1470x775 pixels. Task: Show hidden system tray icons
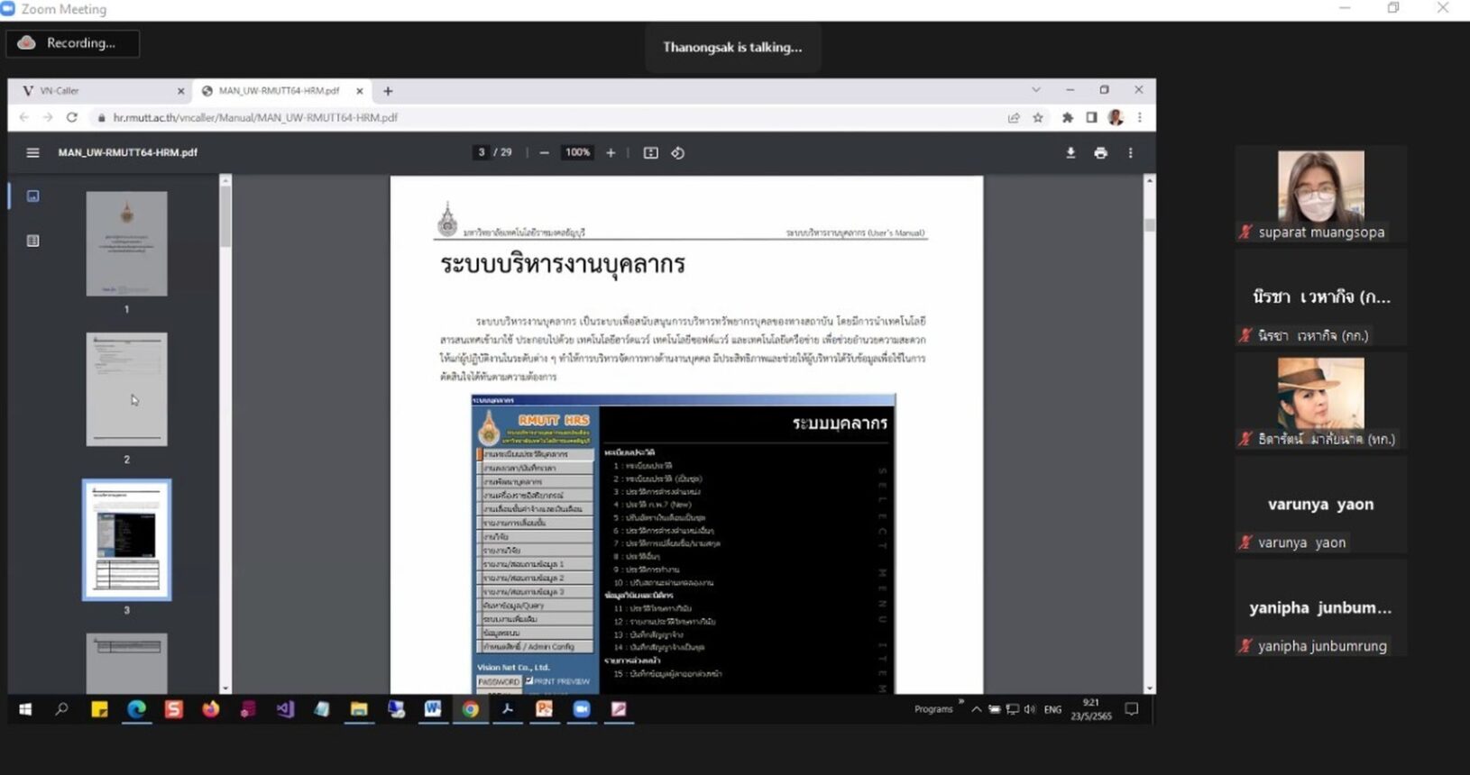coord(976,709)
